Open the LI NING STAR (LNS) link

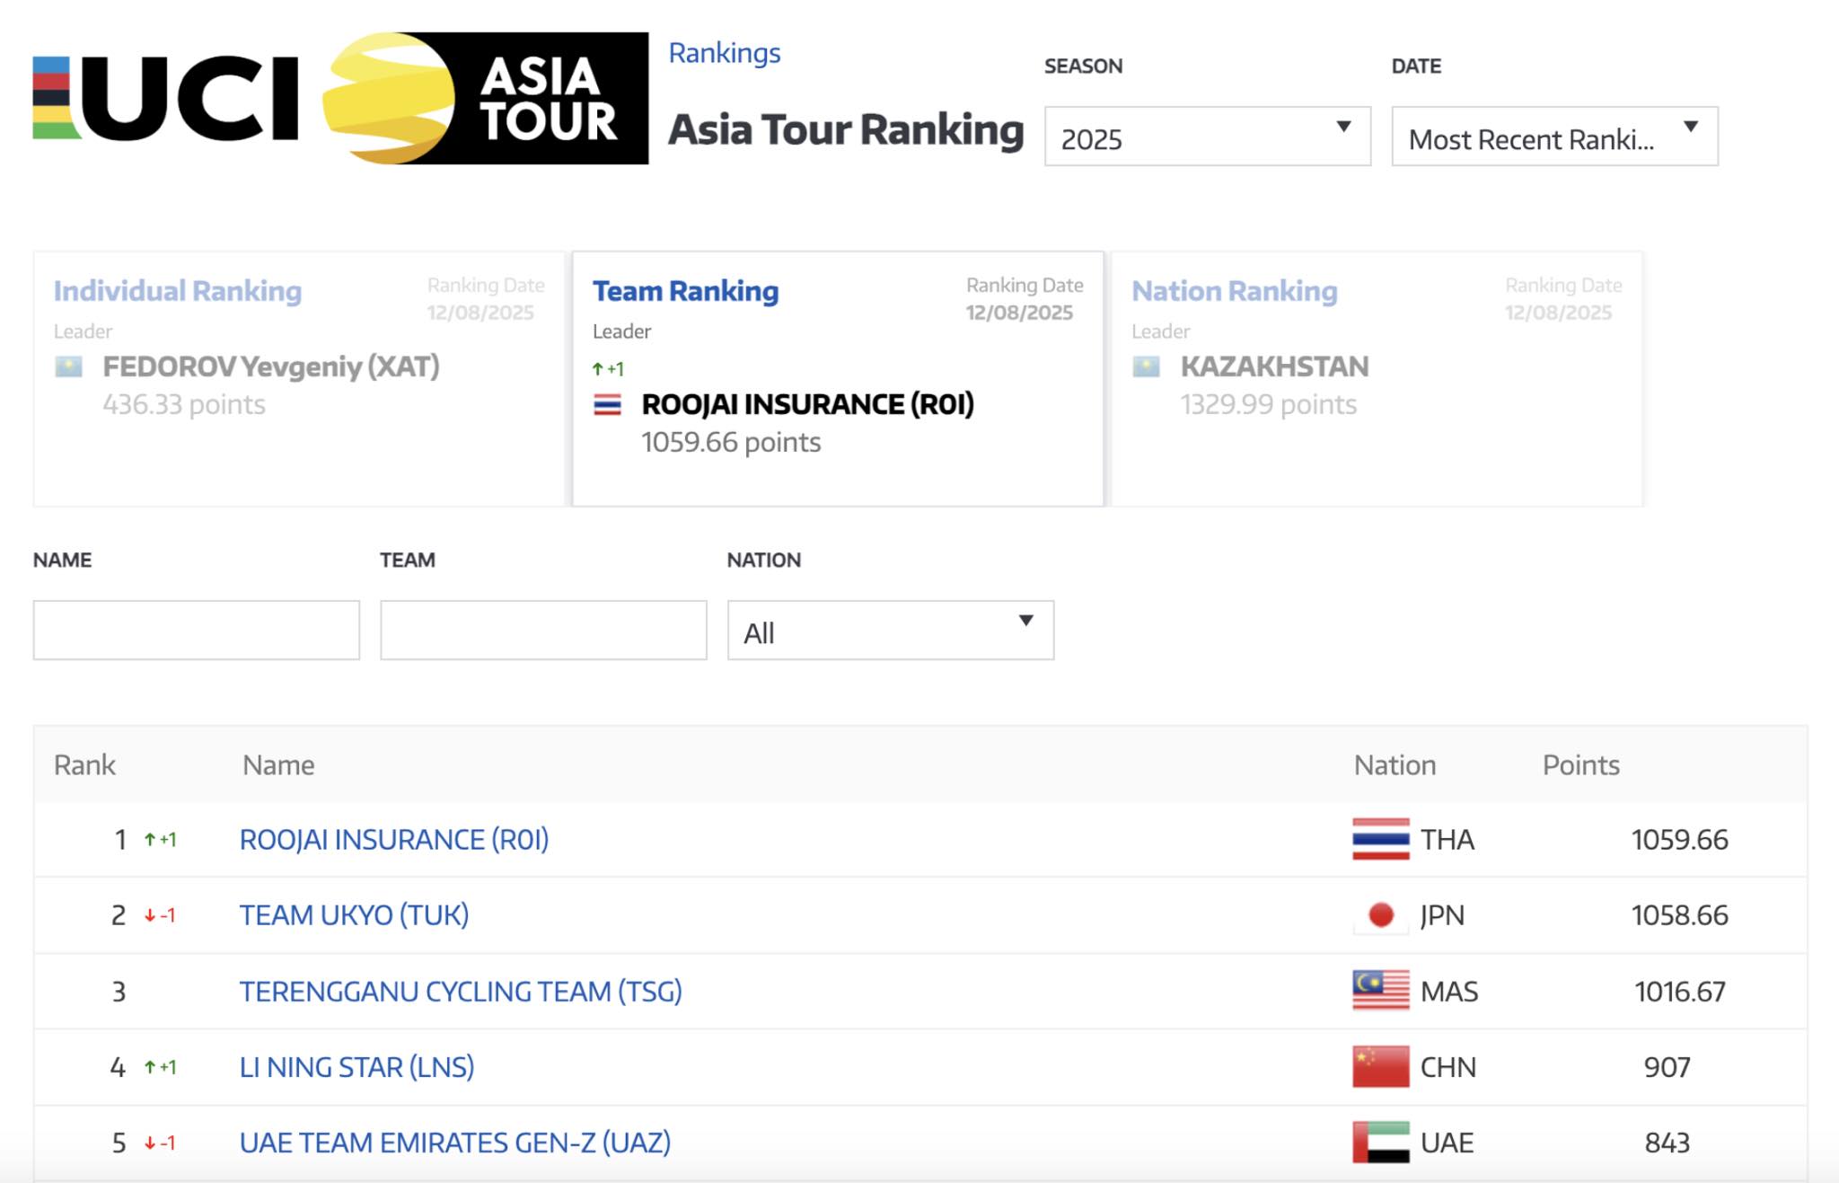pyautogui.click(x=356, y=1066)
